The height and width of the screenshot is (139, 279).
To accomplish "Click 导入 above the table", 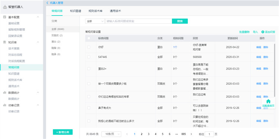I will [x=255, y=32].
